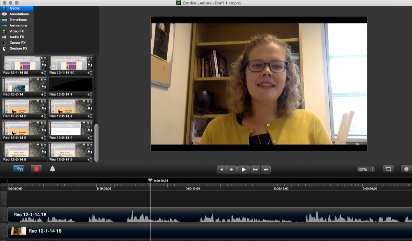Select the Rec 12-2-14 4 media thumbnail
The width and height of the screenshot is (412, 241).
tap(70, 109)
